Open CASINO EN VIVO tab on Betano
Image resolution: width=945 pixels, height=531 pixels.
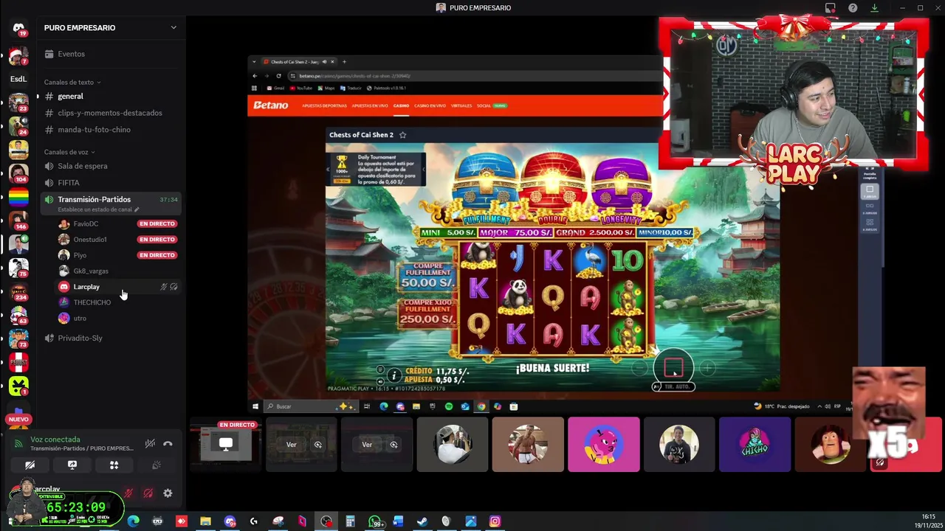(430, 105)
